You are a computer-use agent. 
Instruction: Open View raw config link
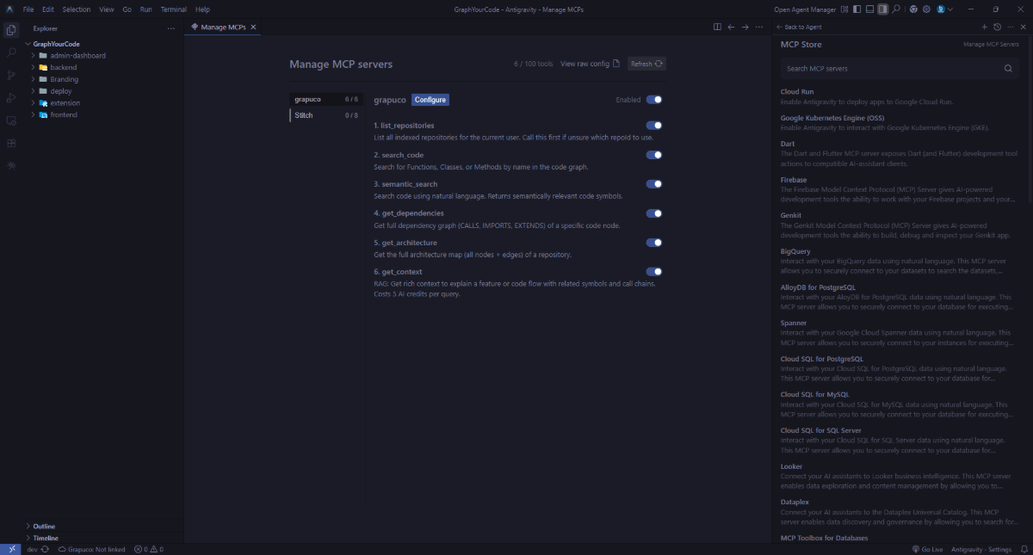pos(590,64)
